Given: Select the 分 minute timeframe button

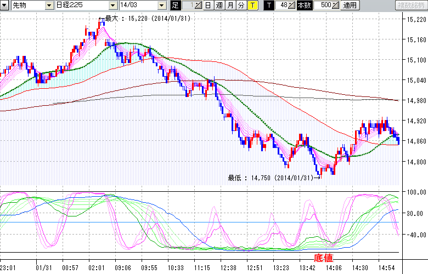Looking at the screenshot, I should (x=241, y=5).
